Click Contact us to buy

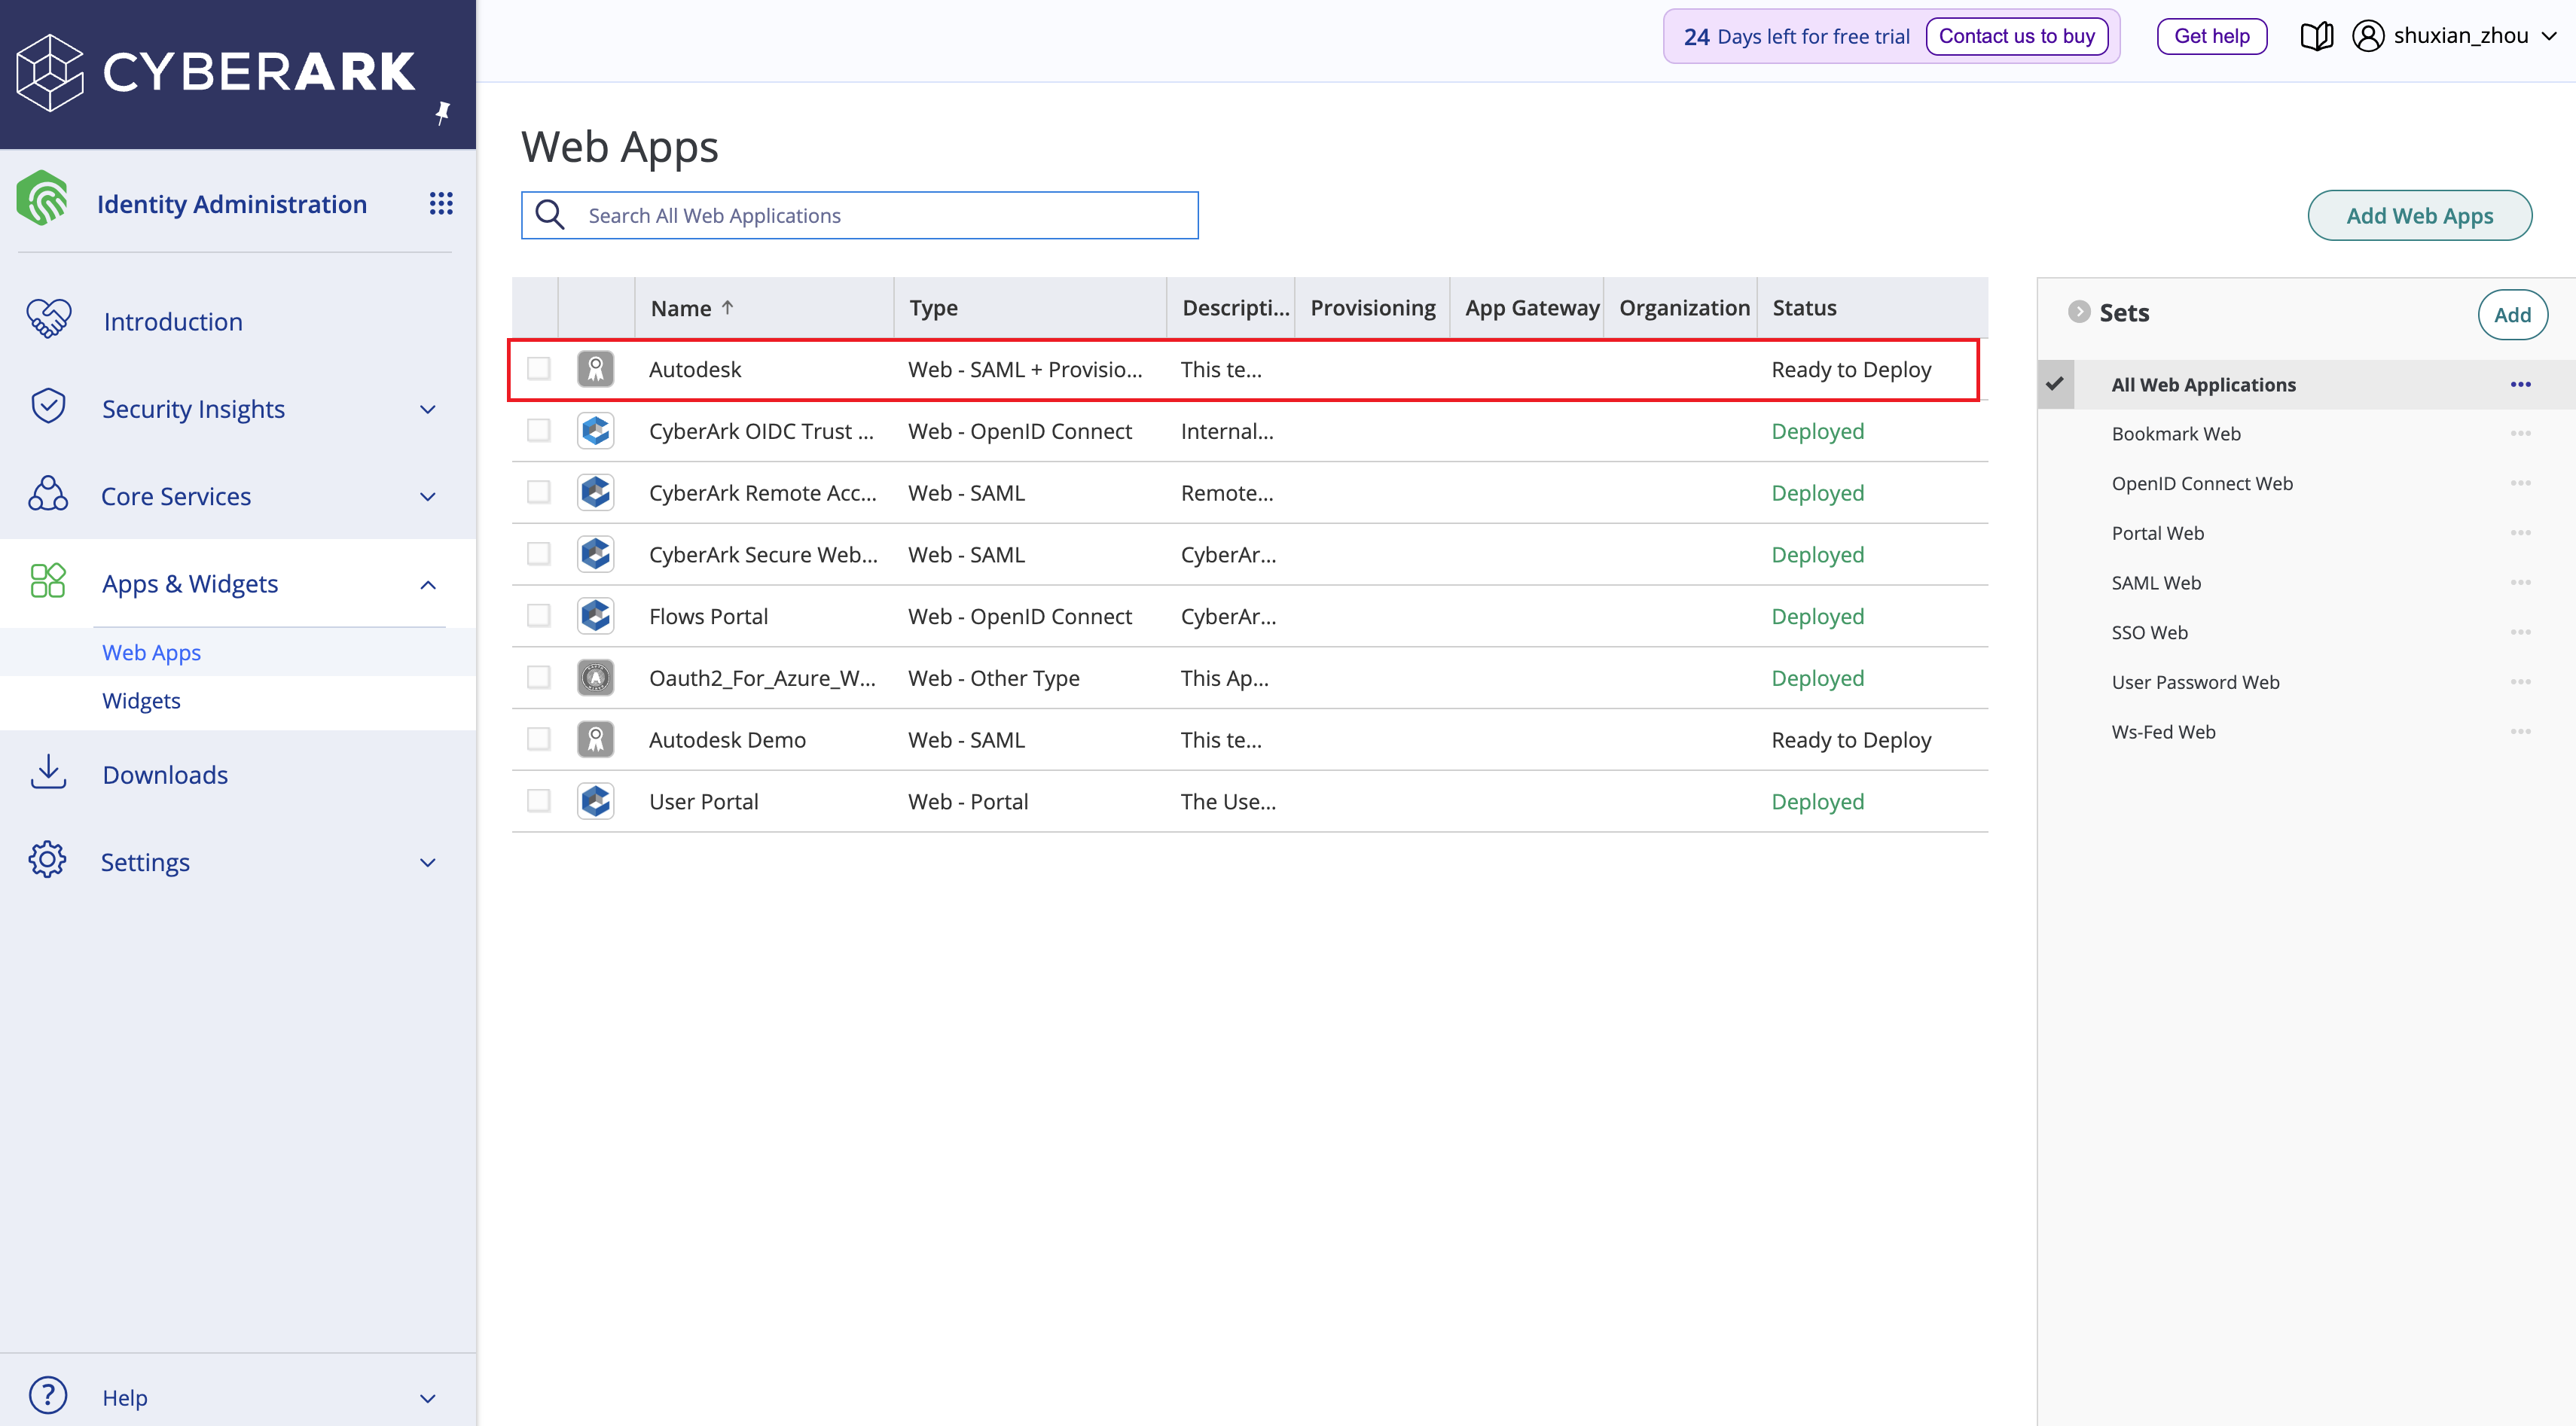click(2016, 35)
